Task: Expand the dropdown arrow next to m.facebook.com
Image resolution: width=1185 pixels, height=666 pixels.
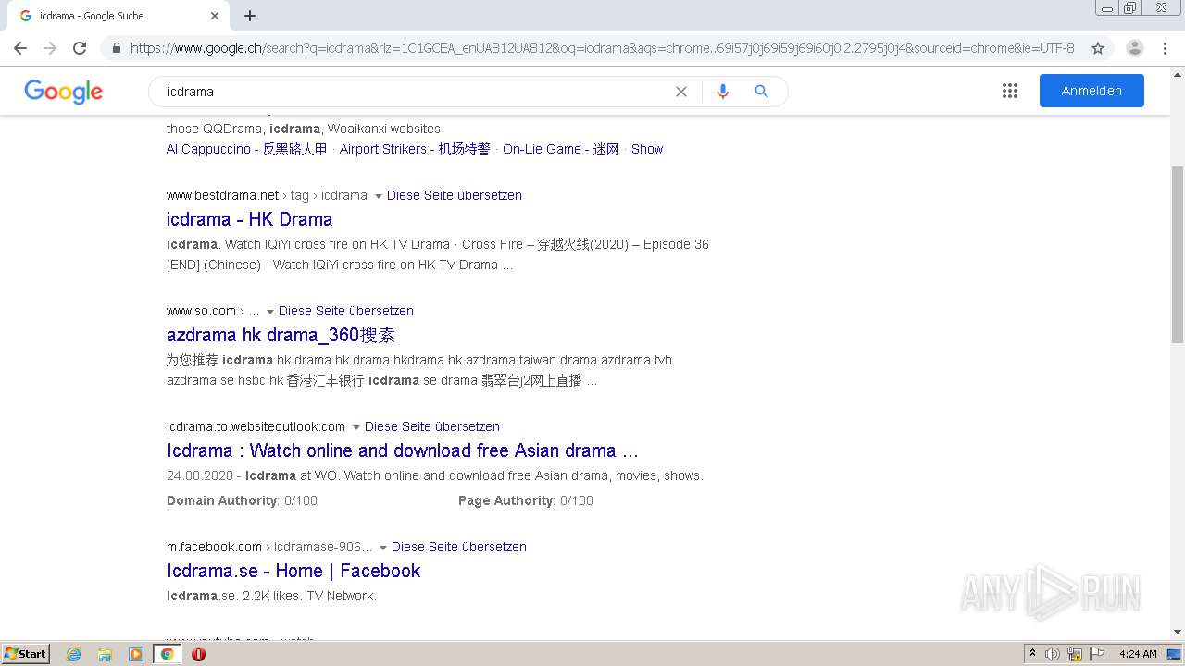Action: (383, 548)
